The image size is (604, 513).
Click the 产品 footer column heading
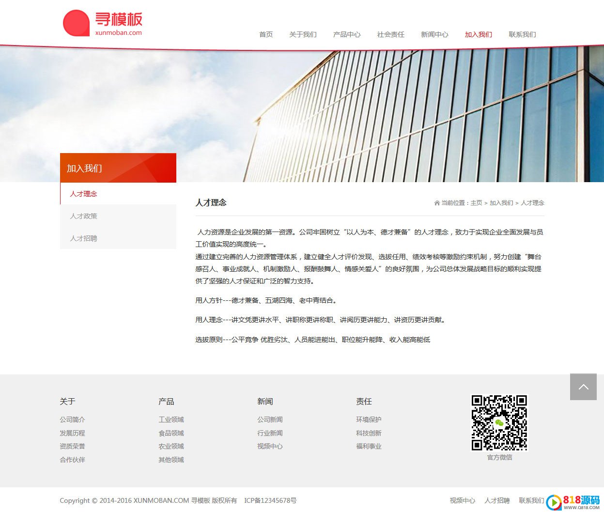point(166,402)
